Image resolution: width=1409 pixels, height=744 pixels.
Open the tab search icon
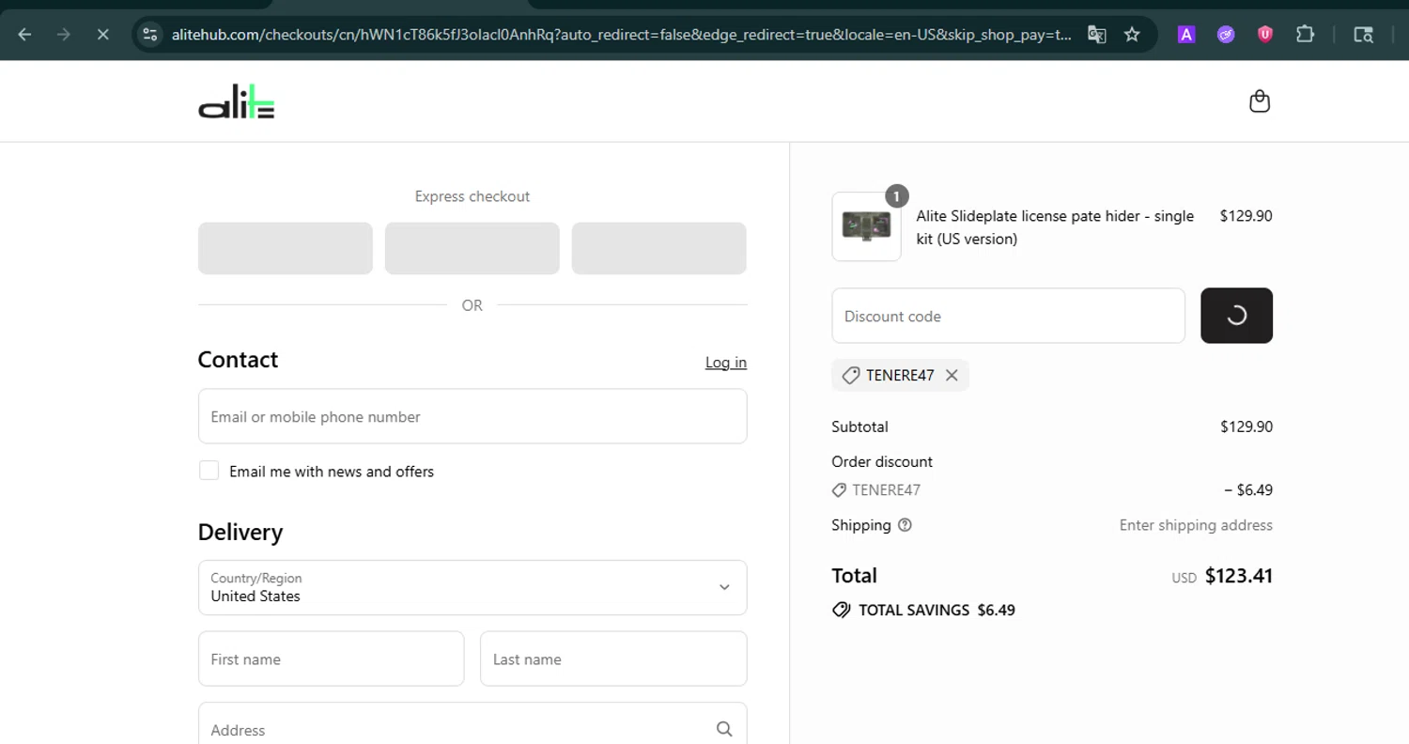[x=1363, y=35]
